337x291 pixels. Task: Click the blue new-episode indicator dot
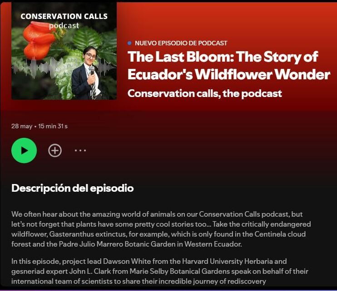[129, 43]
